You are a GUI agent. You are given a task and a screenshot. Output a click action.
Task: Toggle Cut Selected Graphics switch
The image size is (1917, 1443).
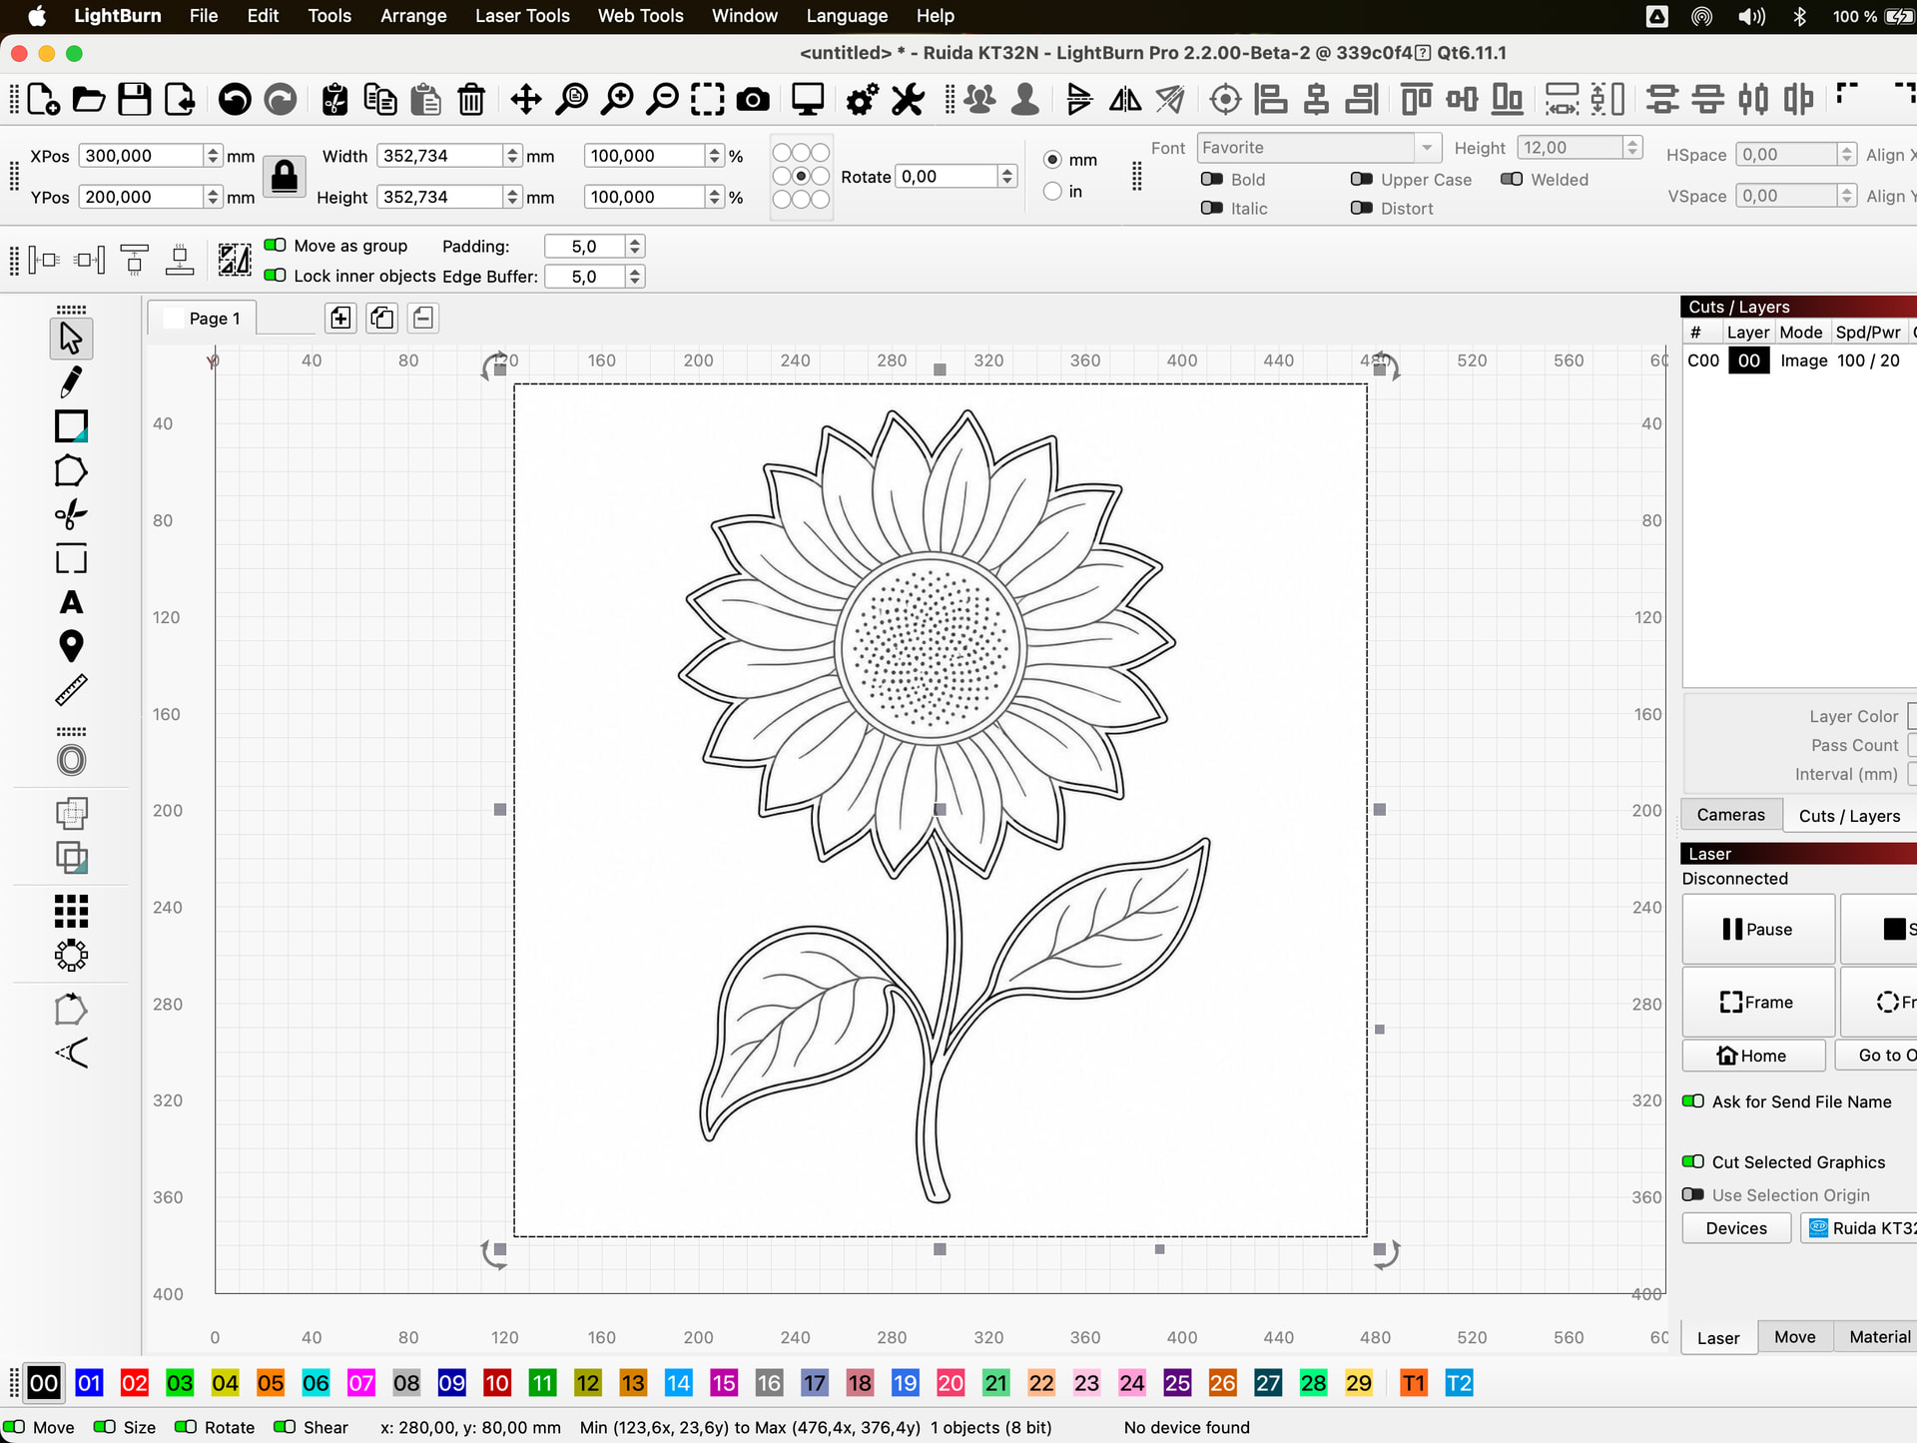[x=1693, y=1161]
